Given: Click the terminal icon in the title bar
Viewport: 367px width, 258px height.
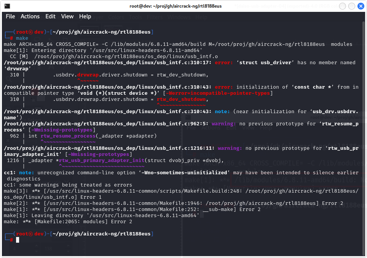Looking at the screenshot, I should 7,6.
